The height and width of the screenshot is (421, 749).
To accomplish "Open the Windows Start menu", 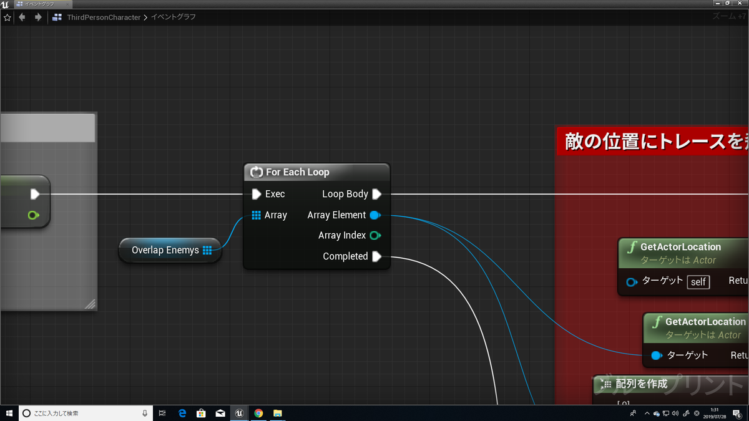I will pos(9,413).
